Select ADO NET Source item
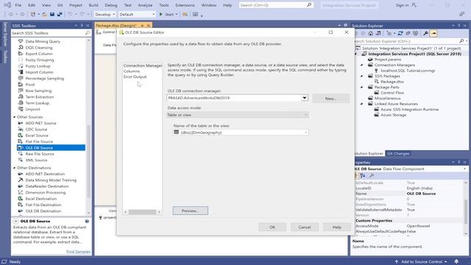The height and width of the screenshot is (265, 471). click(40, 123)
